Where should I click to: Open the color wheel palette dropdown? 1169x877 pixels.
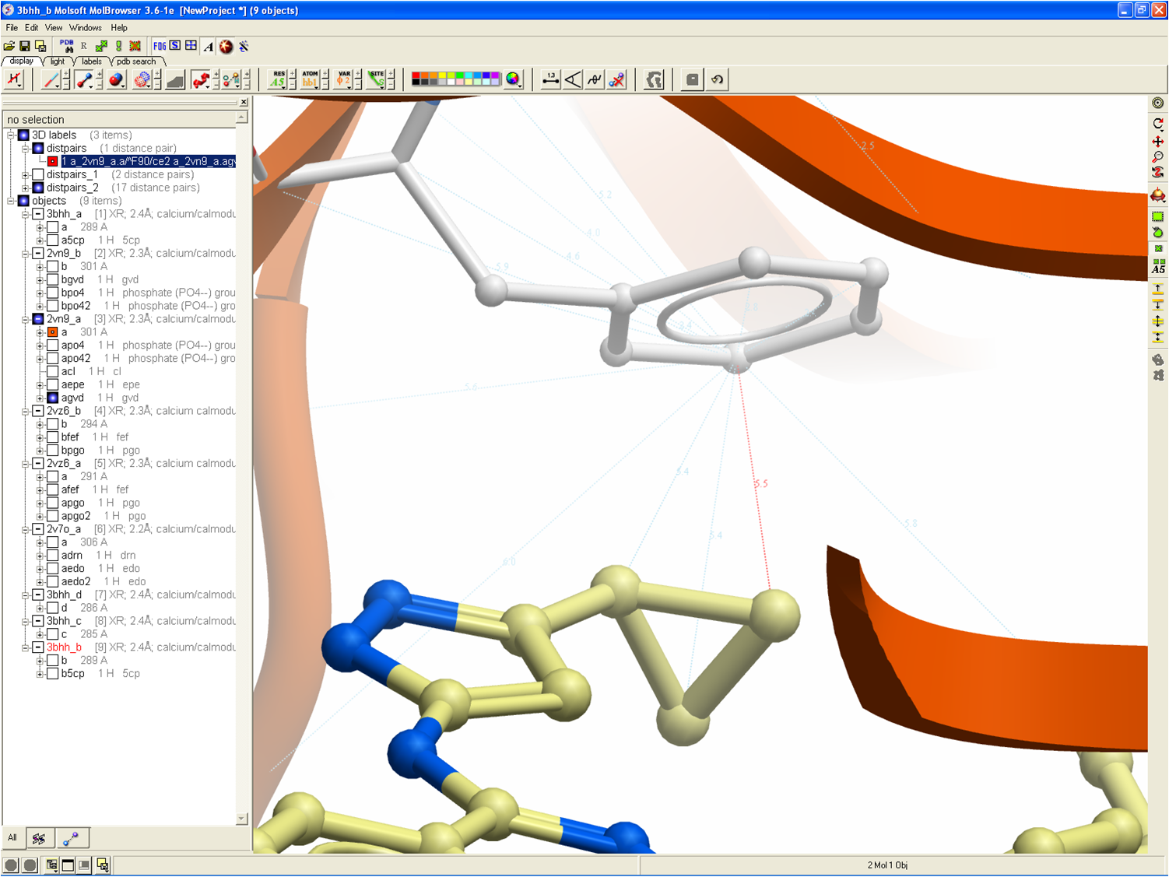513,79
